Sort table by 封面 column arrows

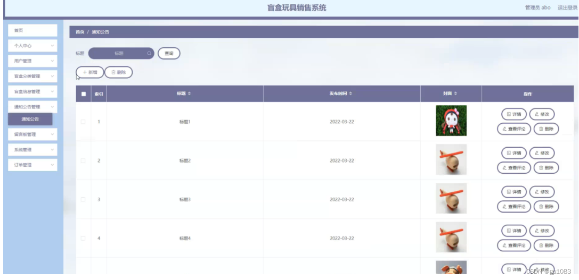[x=455, y=94]
